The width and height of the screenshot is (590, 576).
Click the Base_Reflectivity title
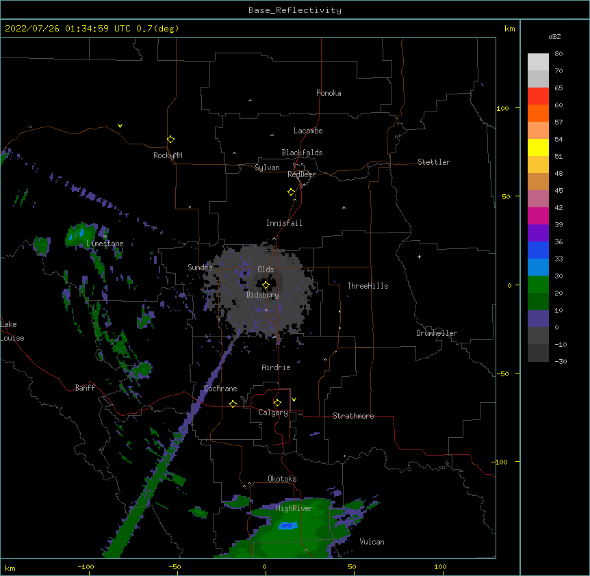(295, 10)
